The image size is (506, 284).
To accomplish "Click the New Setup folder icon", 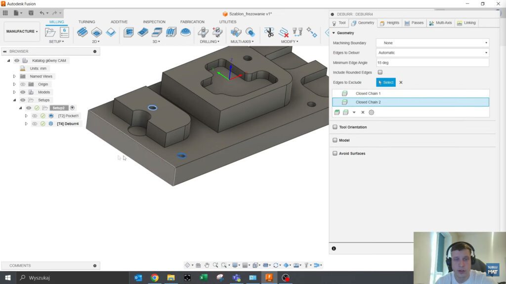I will [50, 33].
